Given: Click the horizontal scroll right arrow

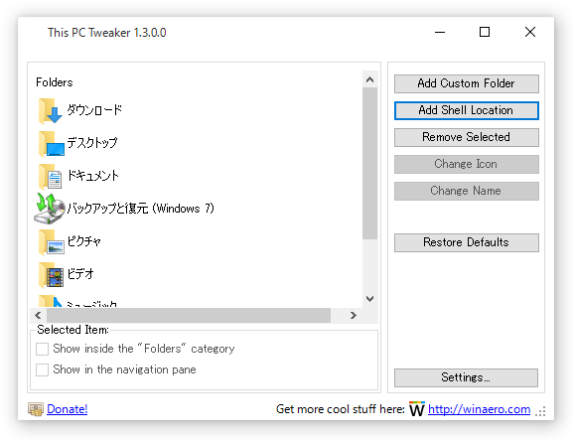Looking at the screenshot, I should (353, 316).
